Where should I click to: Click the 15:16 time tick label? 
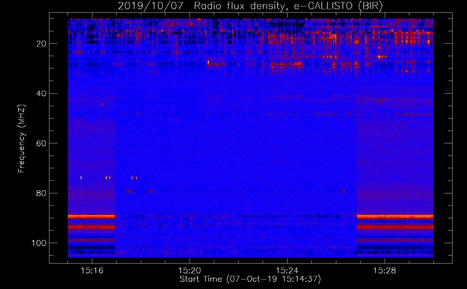pos(92,271)
